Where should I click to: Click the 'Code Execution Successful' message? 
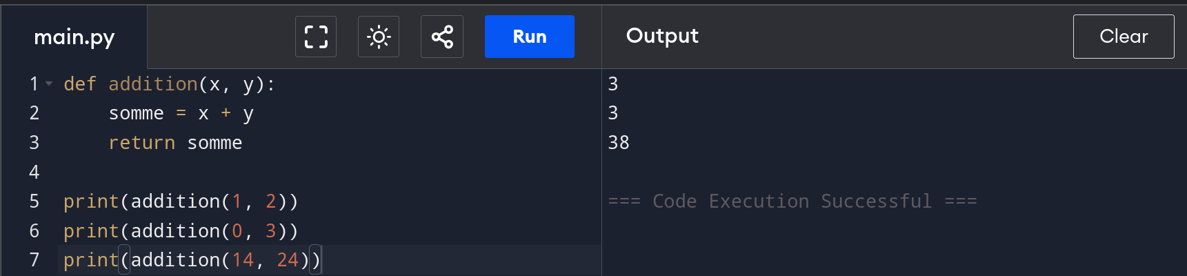pyautogui.click(x=792, y=201)
